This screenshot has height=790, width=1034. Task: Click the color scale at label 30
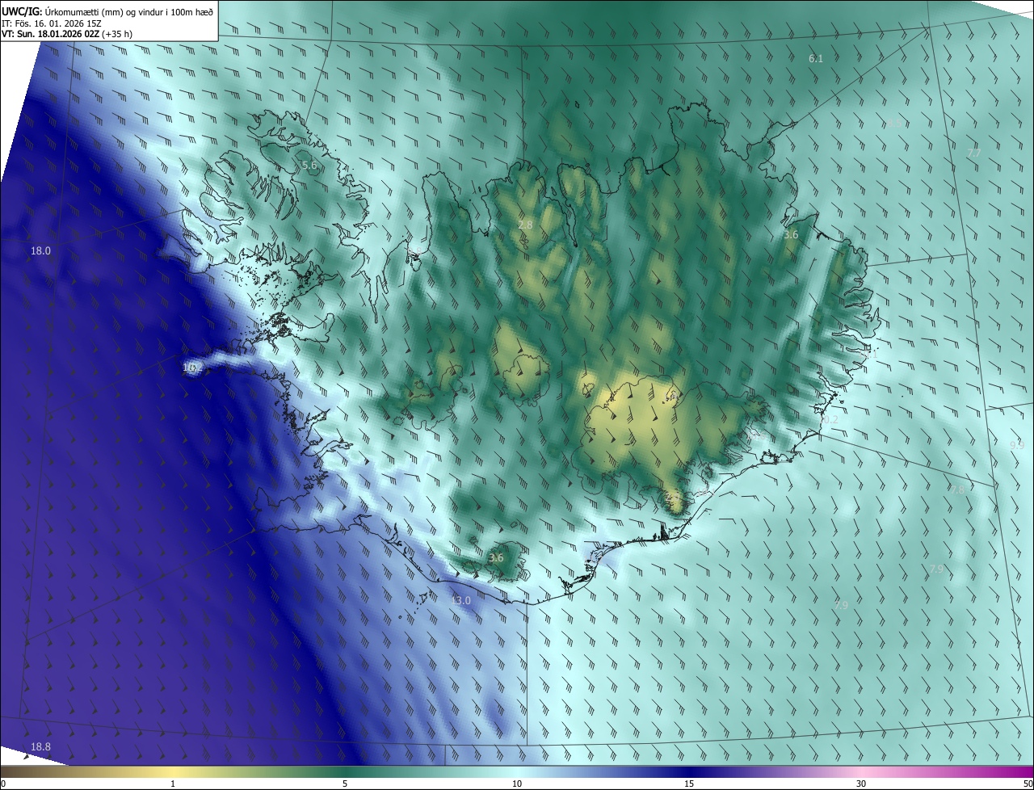pos(861,784)
